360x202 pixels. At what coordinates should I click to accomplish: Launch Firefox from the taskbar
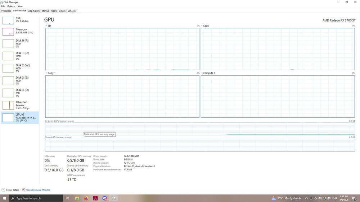tap(86, 198)
